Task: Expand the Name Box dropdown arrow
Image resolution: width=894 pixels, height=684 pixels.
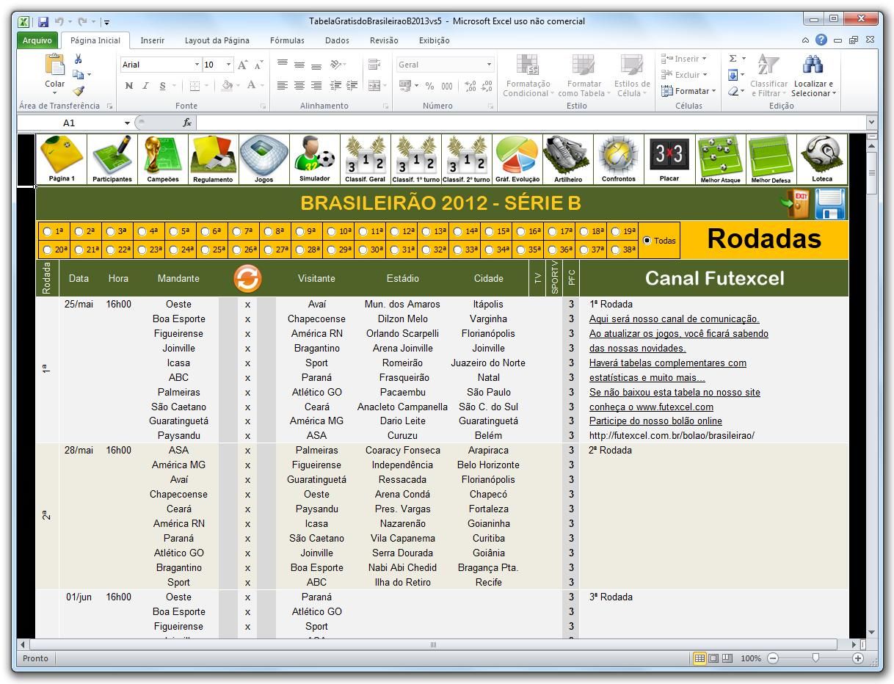Action: click(x=127, y=123)
